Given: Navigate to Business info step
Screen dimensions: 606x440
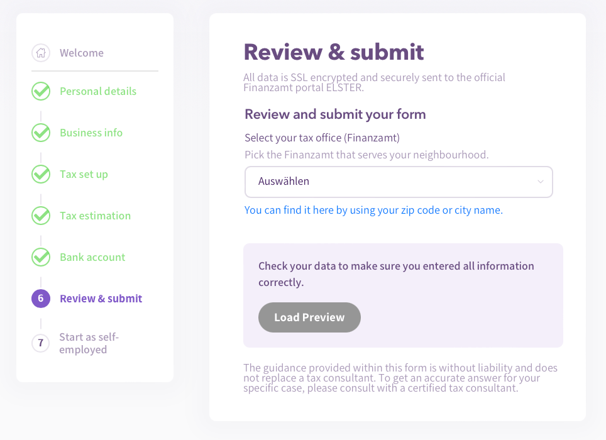Looking at the screenshot, I should 91,133.
